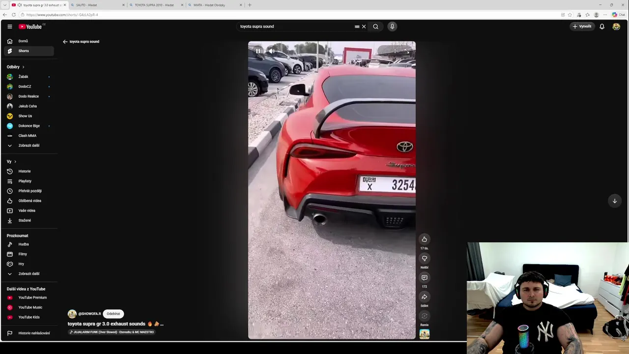This screenshot has width=629, height=354.
Task: Open the sound thumbnail below Remix
Action: pos(425,334)
